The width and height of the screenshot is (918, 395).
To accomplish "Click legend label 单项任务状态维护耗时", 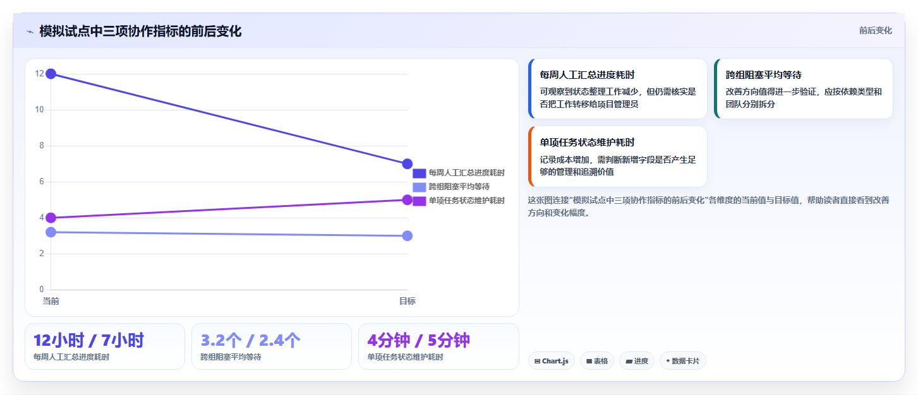I will [467, 201].
